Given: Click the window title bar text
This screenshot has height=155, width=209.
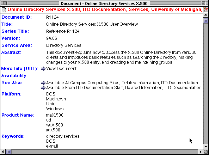Looking at the screenshot, I should (104, 4).
